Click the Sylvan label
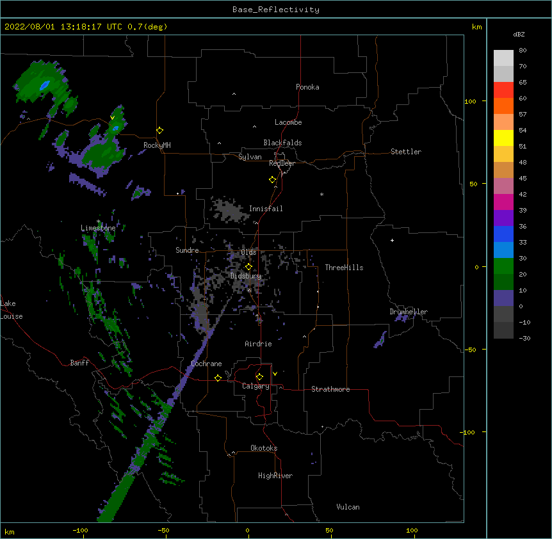 pyautogui.click(x=250, y=157)
